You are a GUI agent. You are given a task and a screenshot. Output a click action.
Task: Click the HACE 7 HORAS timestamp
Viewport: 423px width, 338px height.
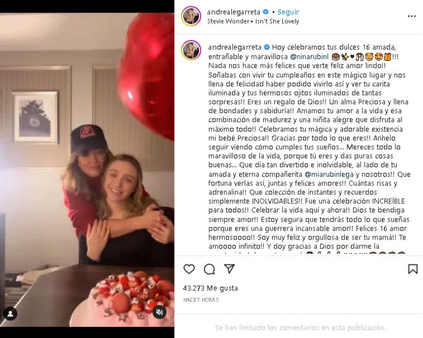(x=201, y=299)
